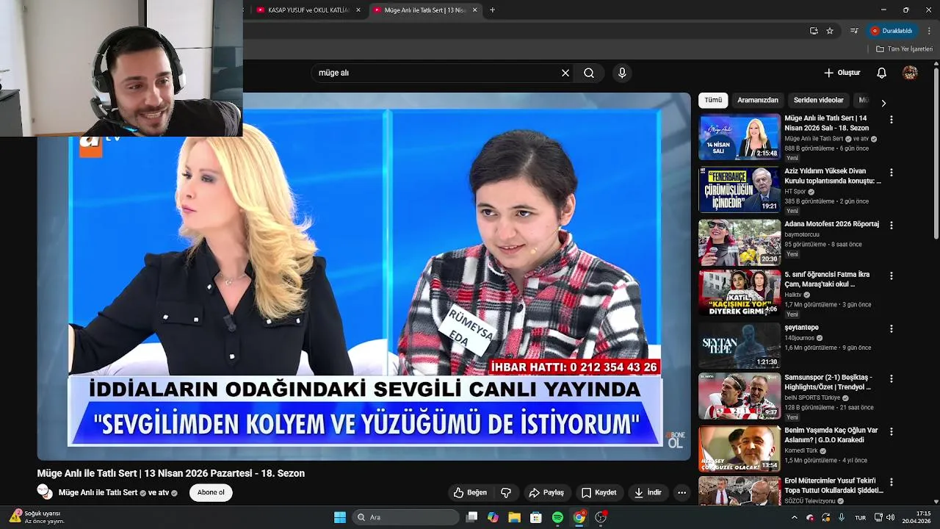Click the Paylaş share button
Image resolution: width=940 pixels, height=529 pixels.
pos(546,492)
